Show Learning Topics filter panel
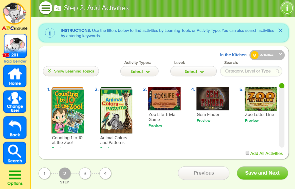Screen dimensions: 295x189 pos(71,71)
